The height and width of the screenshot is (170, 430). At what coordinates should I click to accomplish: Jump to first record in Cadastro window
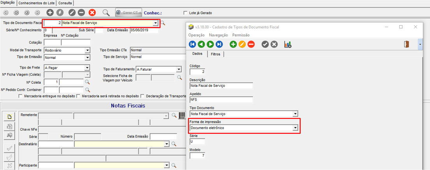pyautogui.click(x=193, y=44)
